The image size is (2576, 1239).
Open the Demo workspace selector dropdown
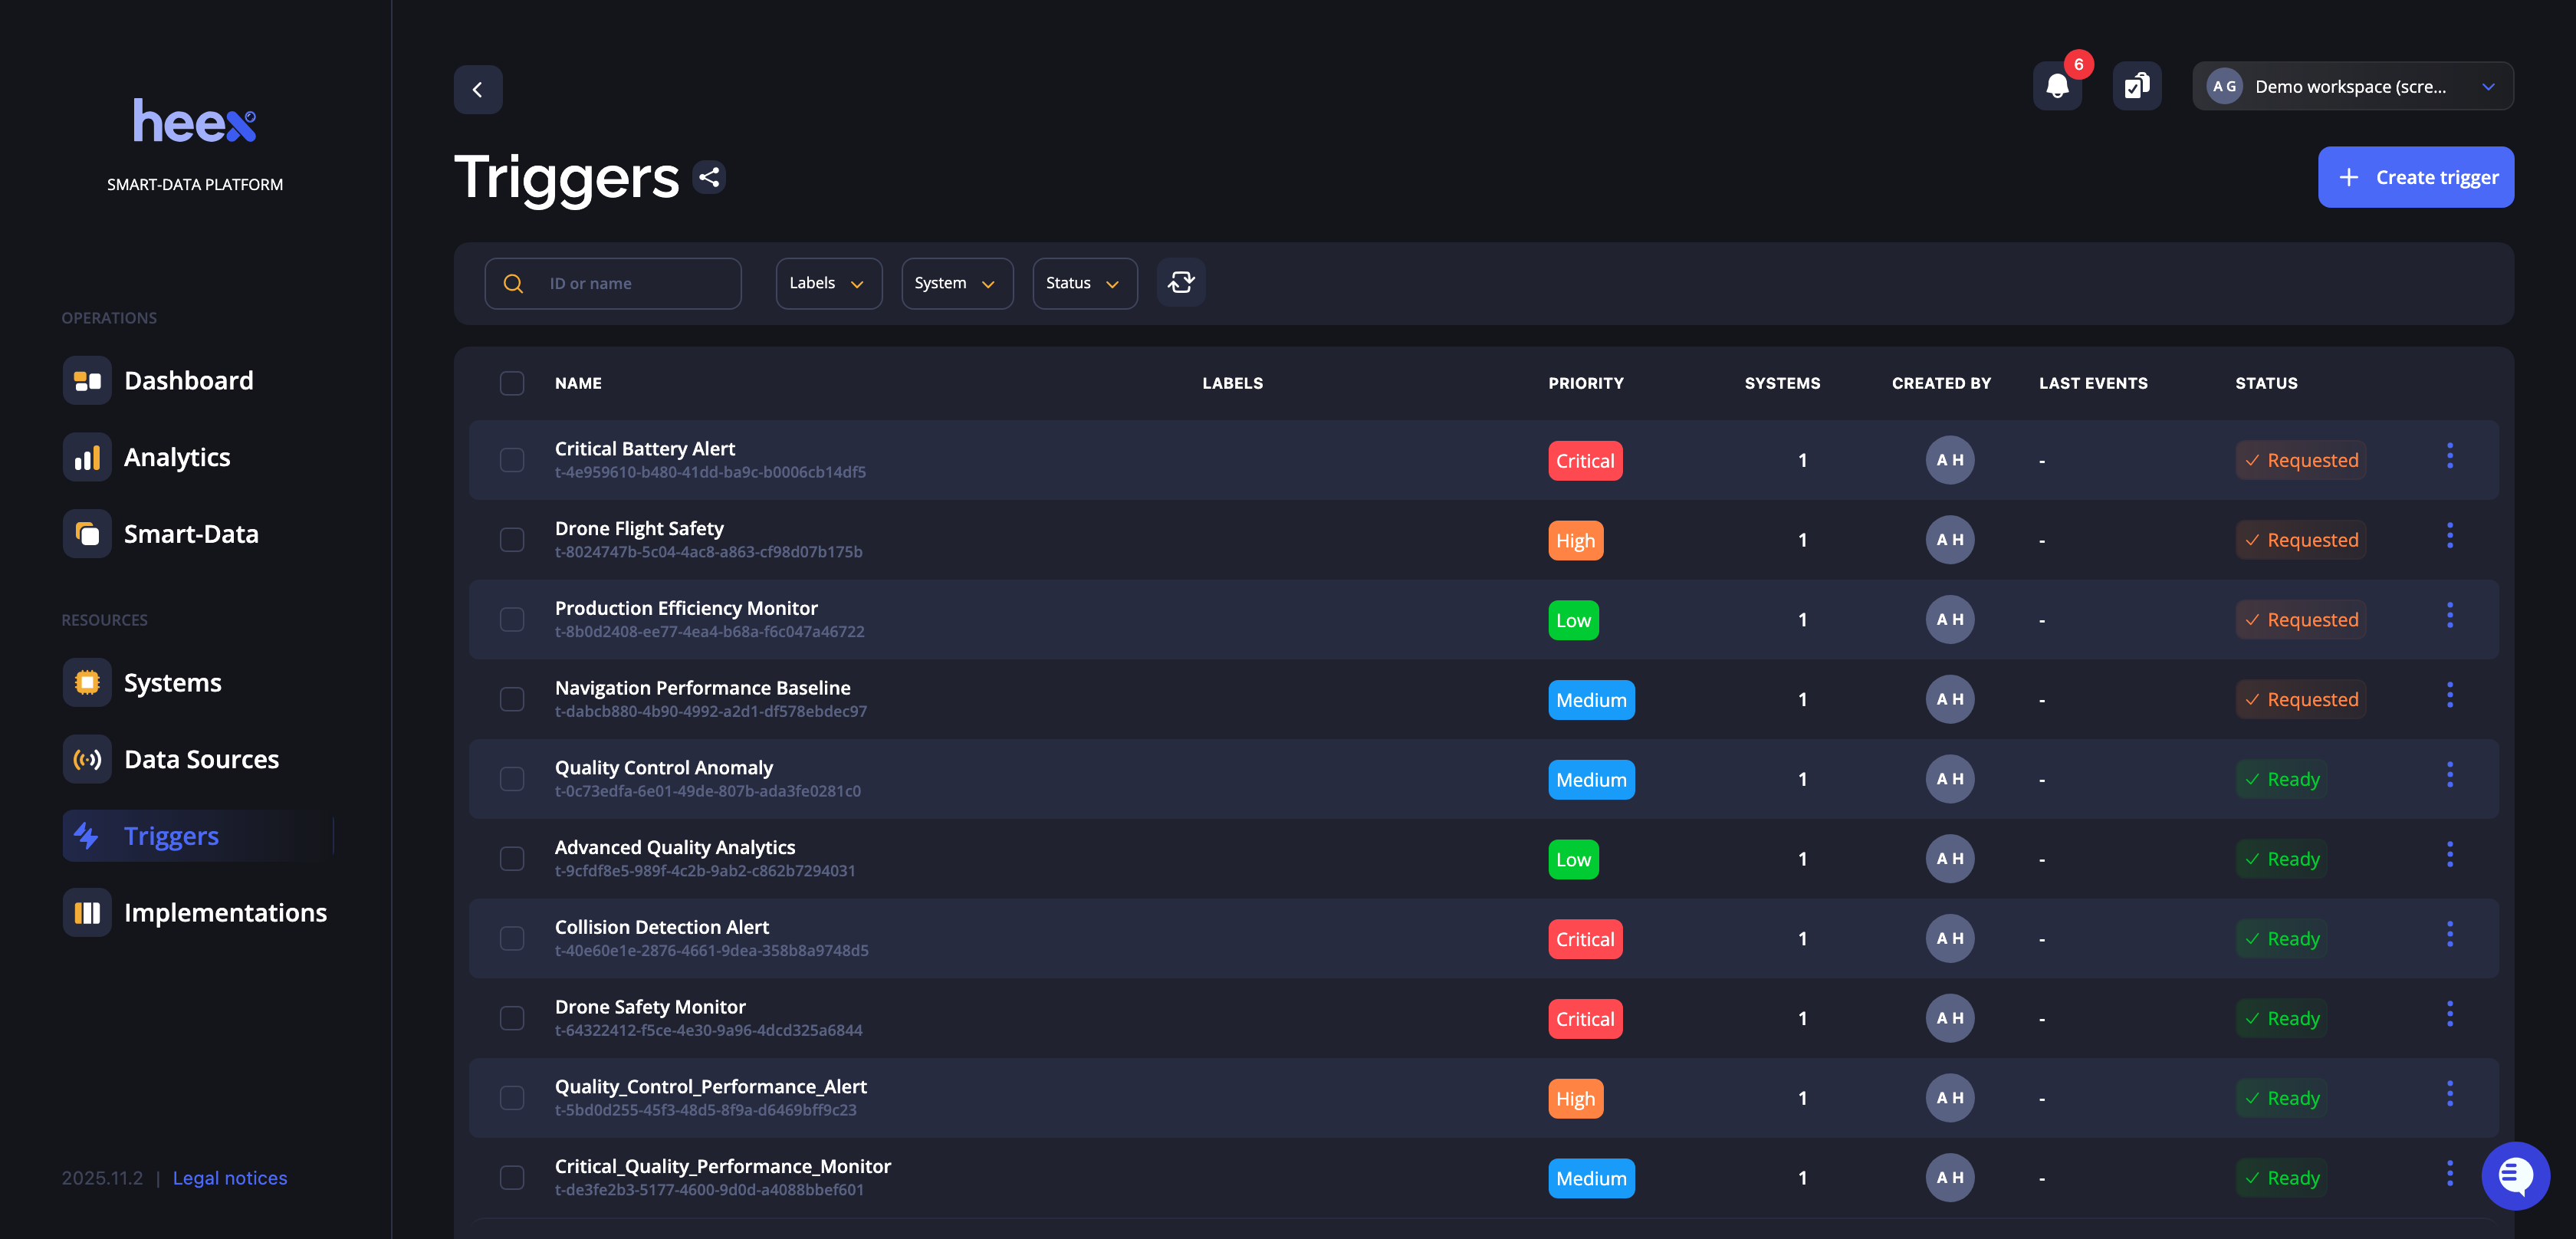click(x=2352, y=87)
